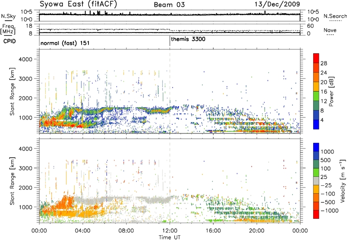Click the 'Power [dB]' colorbar title

[331, 91]
